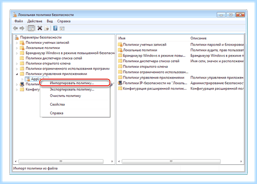The height and width of the screenshot is (184, 257).
Task: Maximize the Локальная политика безопасности window
Action: pyautogui.click(x=230, y=15)
